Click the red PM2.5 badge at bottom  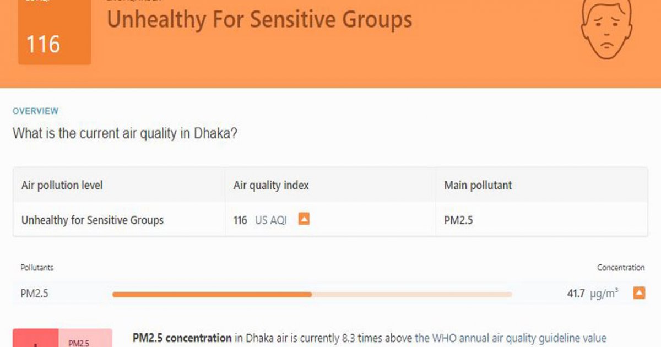(62, 338)
